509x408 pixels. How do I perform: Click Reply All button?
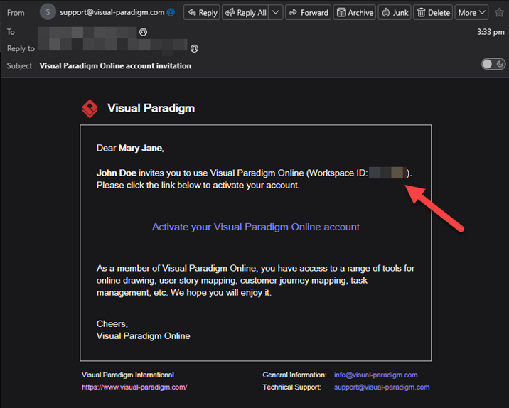245,12
